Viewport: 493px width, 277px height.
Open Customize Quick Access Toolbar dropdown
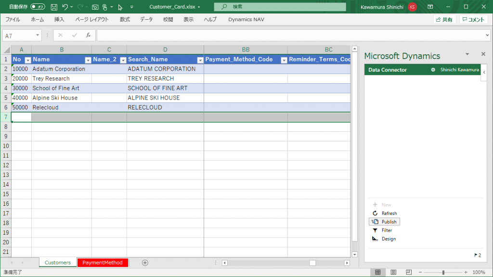pyautogui.click(x=132, y=7)
